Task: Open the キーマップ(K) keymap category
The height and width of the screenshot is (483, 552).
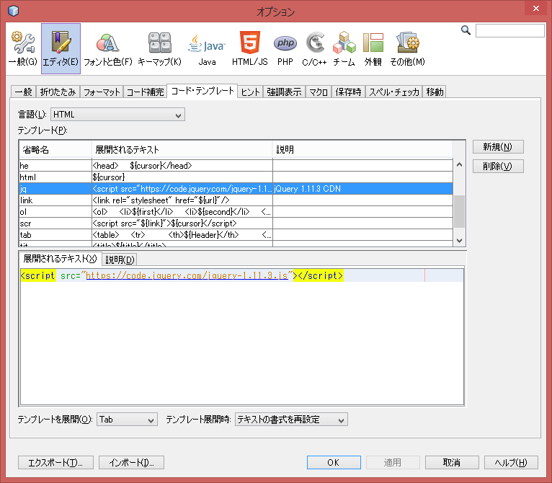Action: (159, 49)
